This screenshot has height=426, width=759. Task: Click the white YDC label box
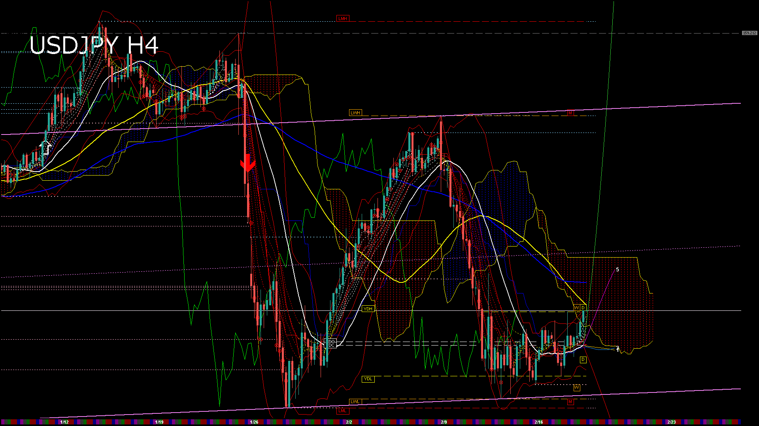(330, 345)
